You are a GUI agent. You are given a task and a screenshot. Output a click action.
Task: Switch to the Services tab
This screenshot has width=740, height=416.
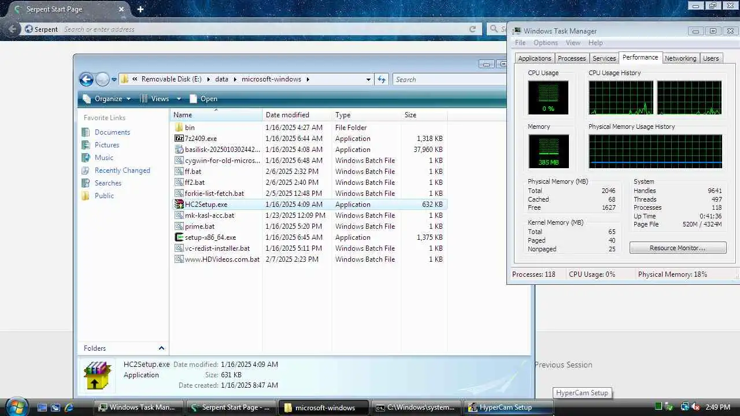tap(604, 58)
